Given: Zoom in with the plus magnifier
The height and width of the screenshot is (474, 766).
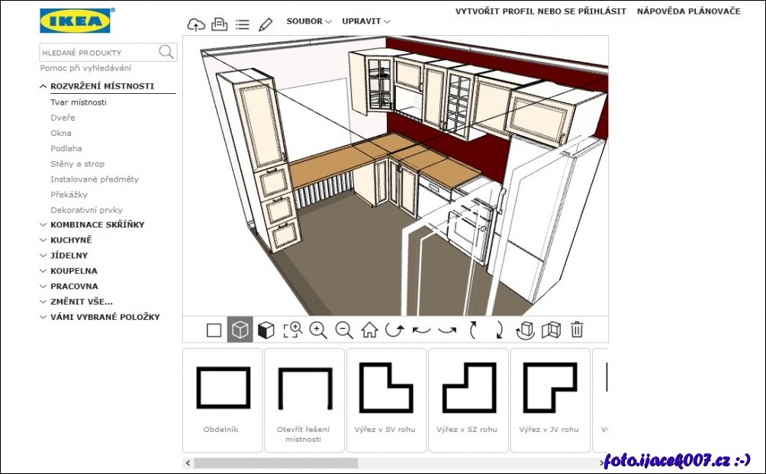Looking at the screenshot, I should [x=318, y=330].
